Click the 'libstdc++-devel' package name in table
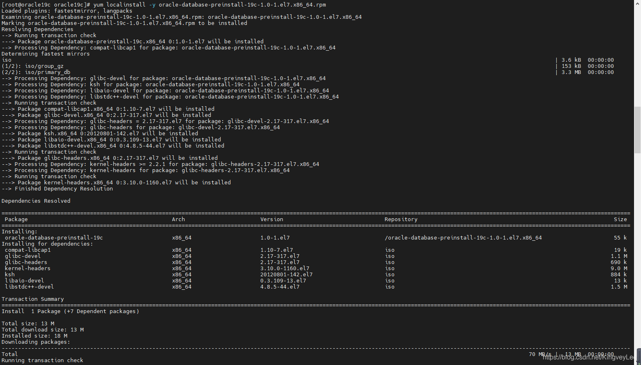The height and width of the screenshot is (365, 641). pyautogui.click(x=29, y=287)
